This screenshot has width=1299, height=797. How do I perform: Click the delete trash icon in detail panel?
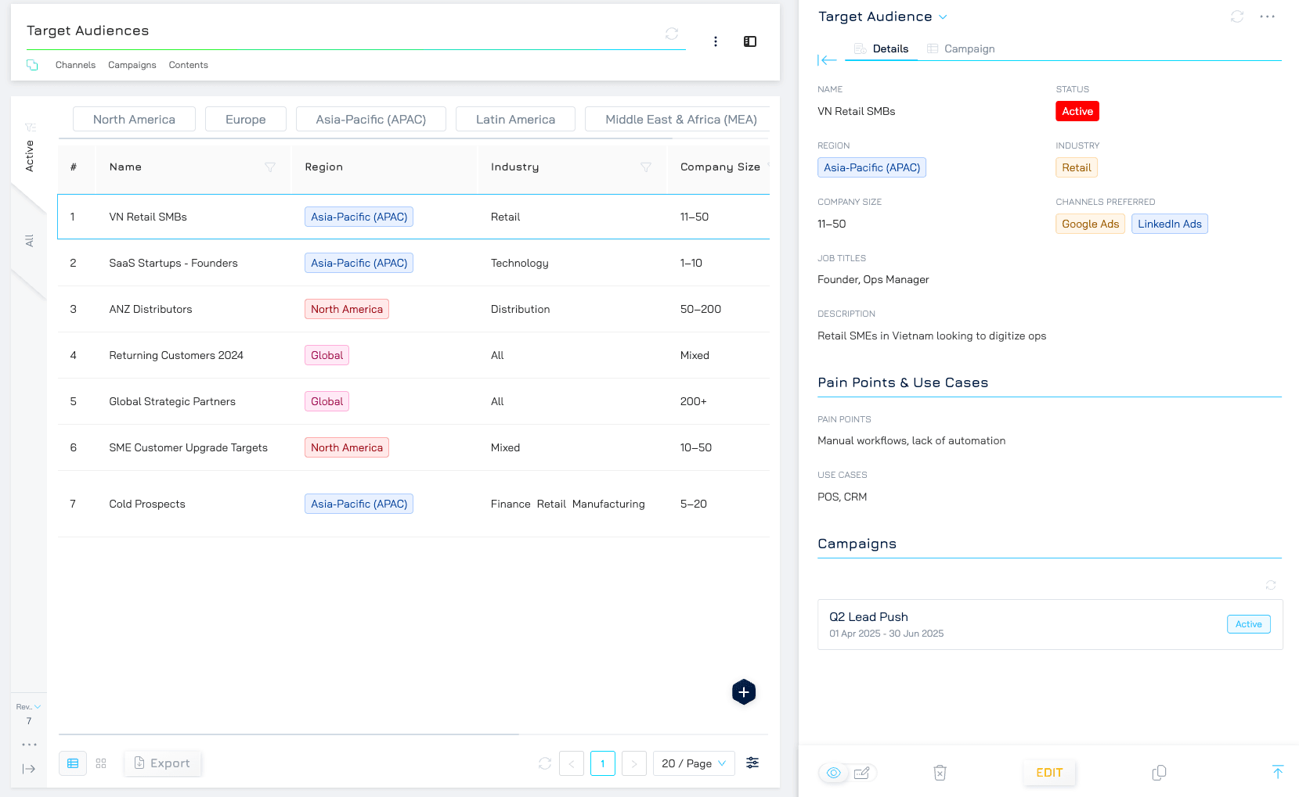pos(940,773)
